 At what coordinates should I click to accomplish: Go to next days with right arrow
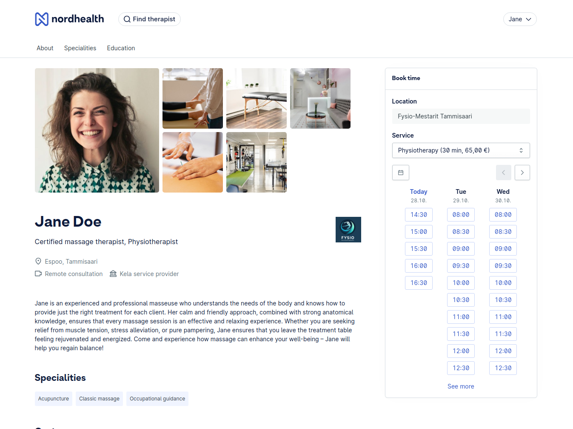coord(522,173)
